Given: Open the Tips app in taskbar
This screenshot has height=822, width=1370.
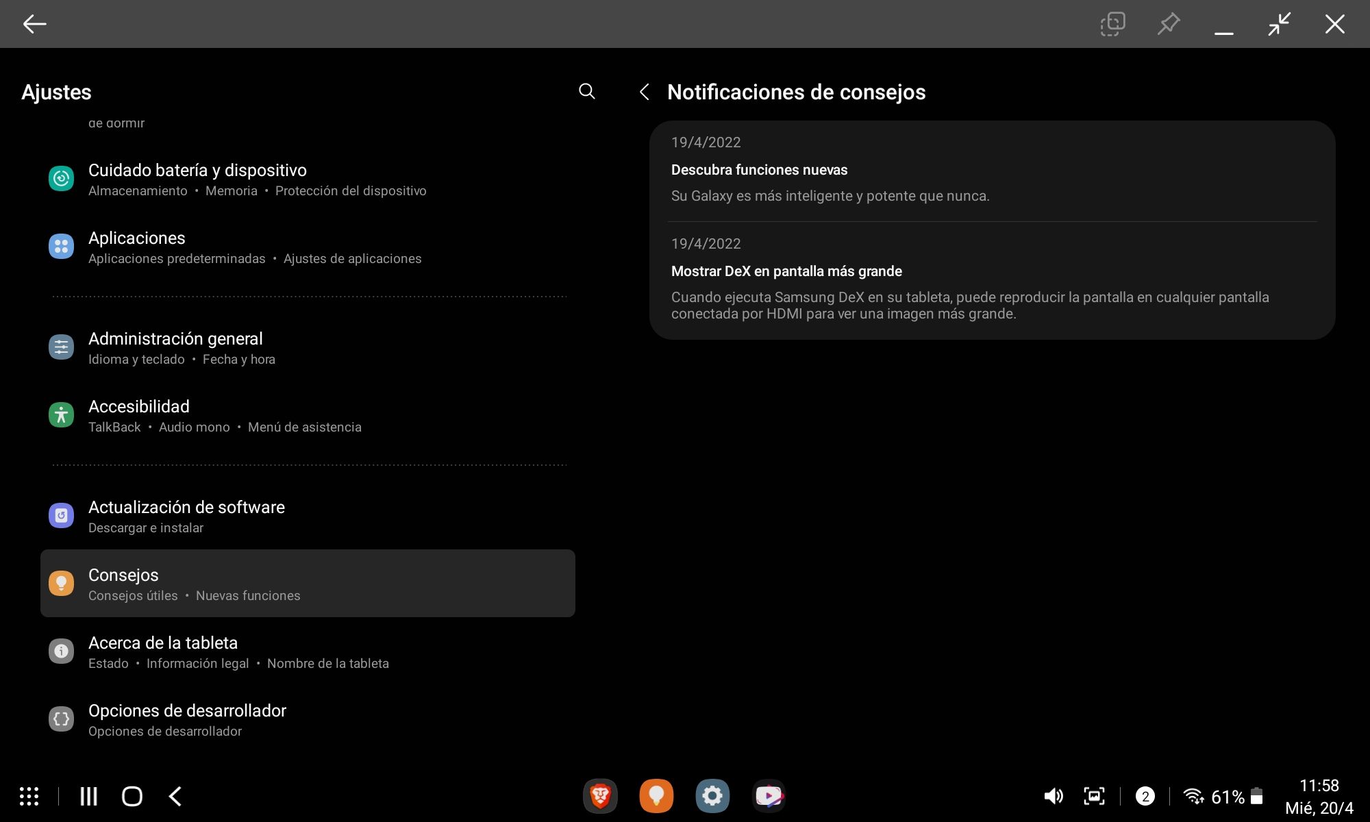Looking at the screenshot, I should [656, 796].
